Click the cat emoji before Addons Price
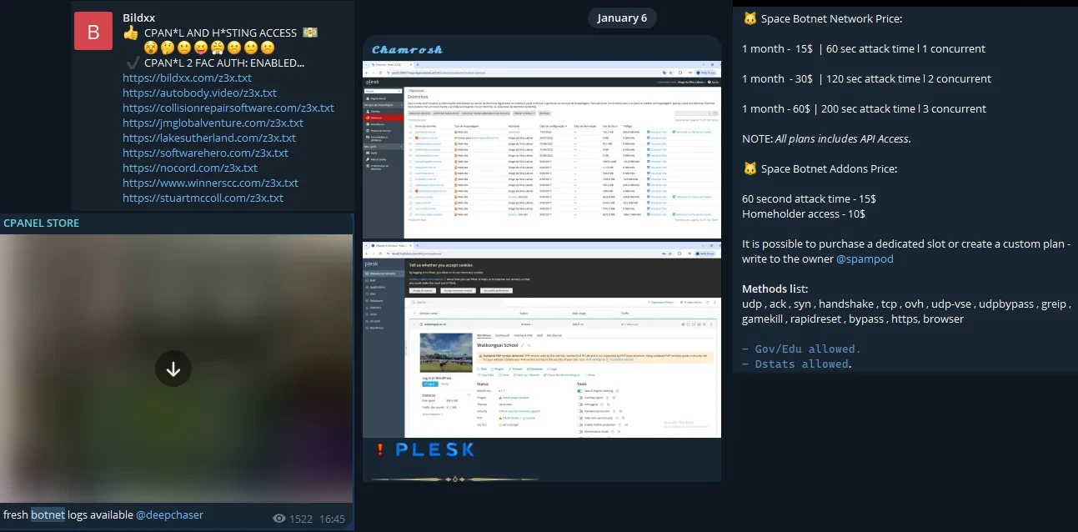 pos(750,168)
